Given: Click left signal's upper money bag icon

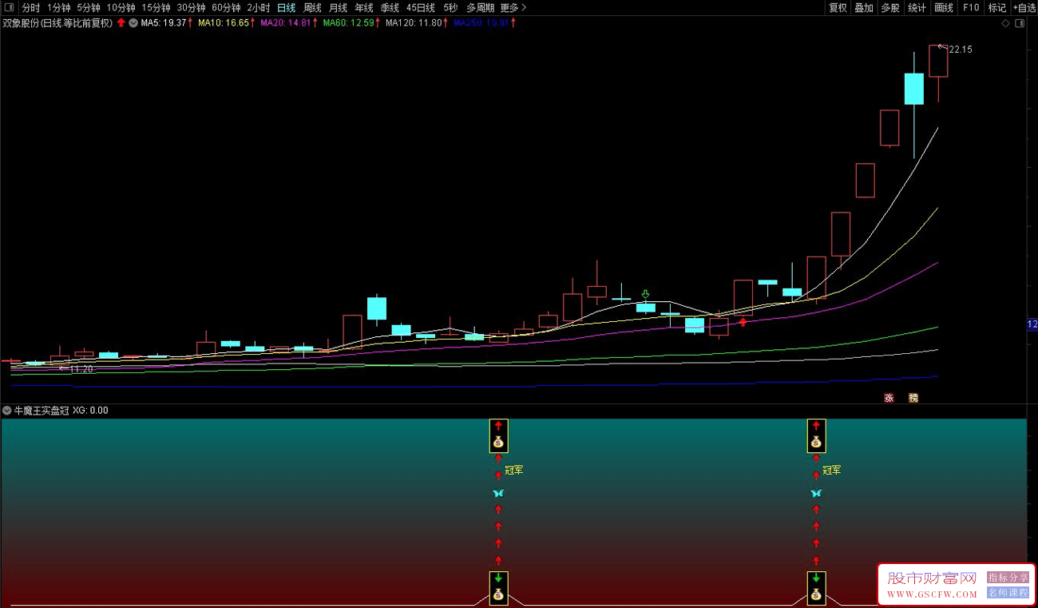Looking at the screenshot, I should [x=498, y=442].
